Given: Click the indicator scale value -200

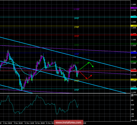Looking at the screenshot, I should click(x=132, y=114).
